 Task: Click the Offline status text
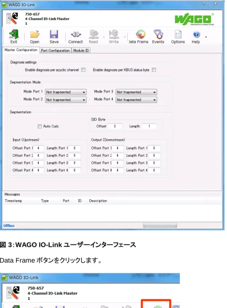[x=9, y=226]
